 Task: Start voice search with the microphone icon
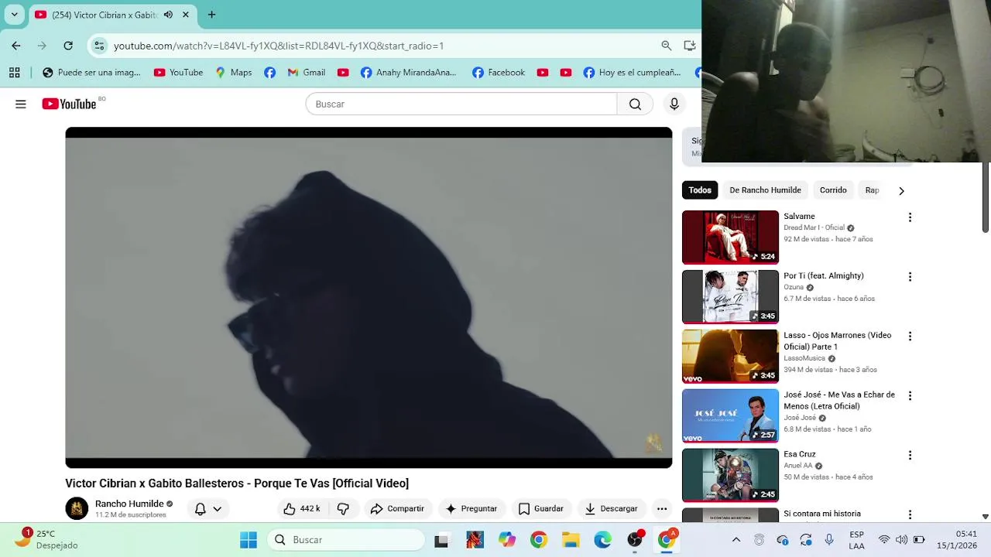pyautogui.click(x=674, y=104)
